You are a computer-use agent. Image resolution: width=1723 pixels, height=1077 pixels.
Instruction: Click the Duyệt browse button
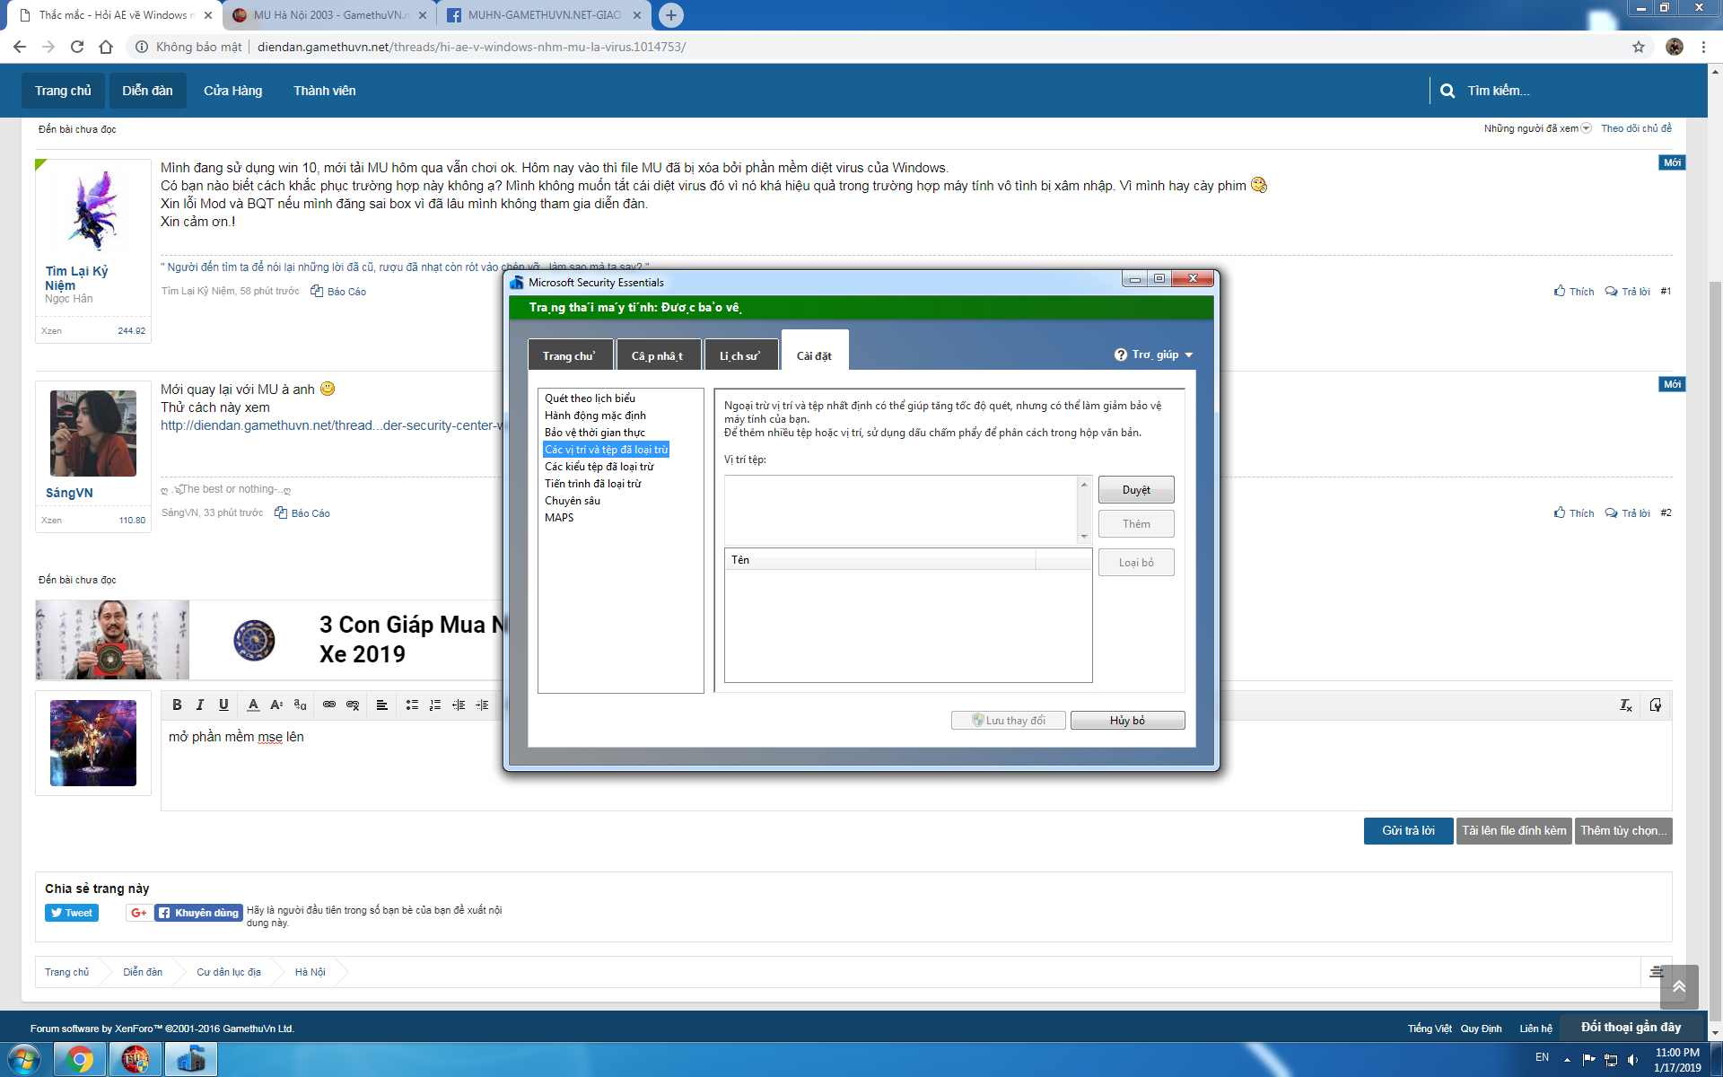click(x=1136, y=490)
